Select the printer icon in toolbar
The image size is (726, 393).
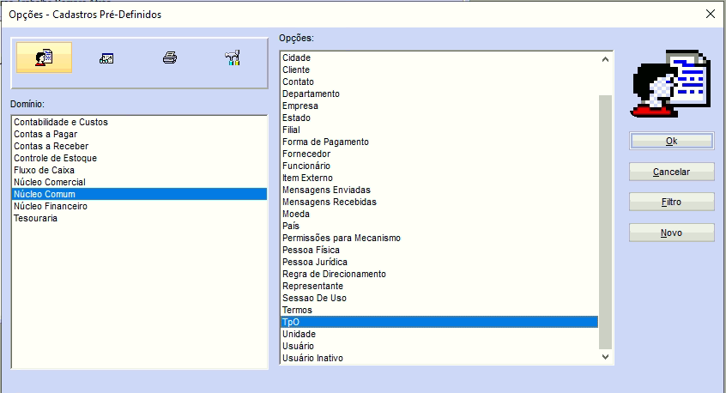(x=170, y=57)
